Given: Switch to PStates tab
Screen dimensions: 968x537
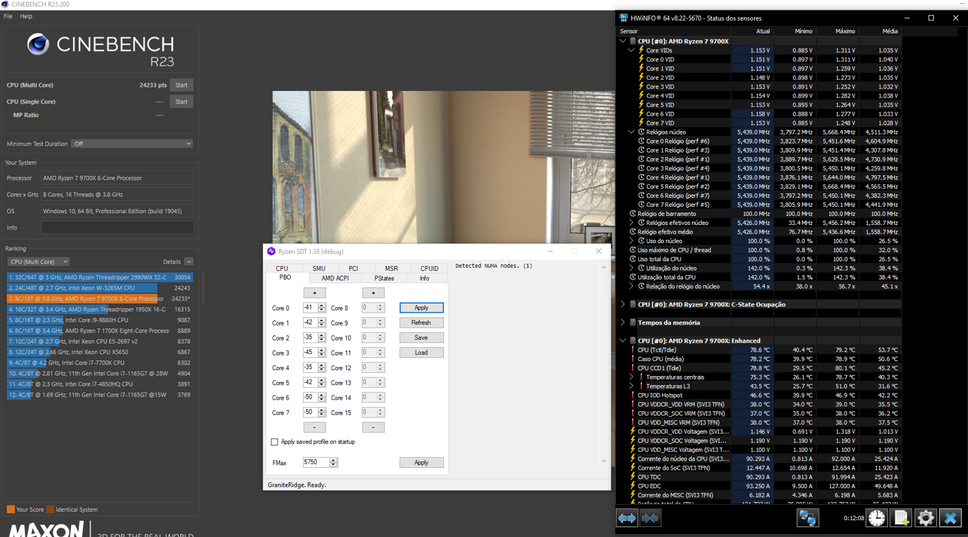Looking at the screenshot, I should [x=384, y=279].
